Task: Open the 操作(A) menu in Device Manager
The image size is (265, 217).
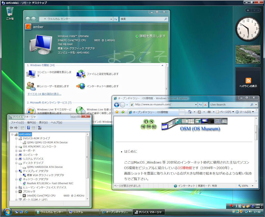Action: point(31,122)
